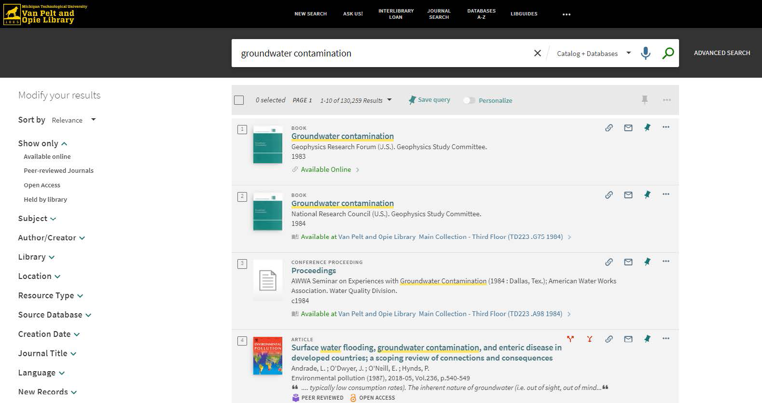Expand the Resource Type filter

pyautogui.click(x=51, y=295)
